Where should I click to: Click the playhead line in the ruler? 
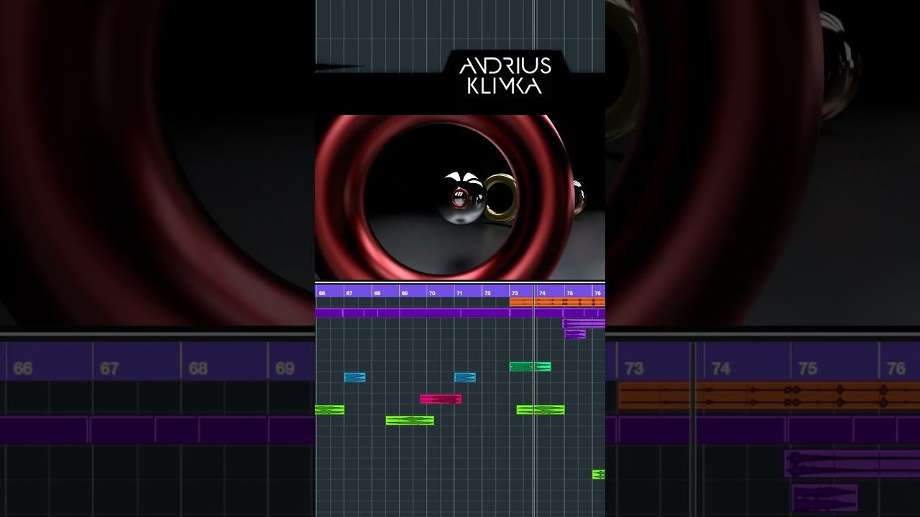coord(534,291)
